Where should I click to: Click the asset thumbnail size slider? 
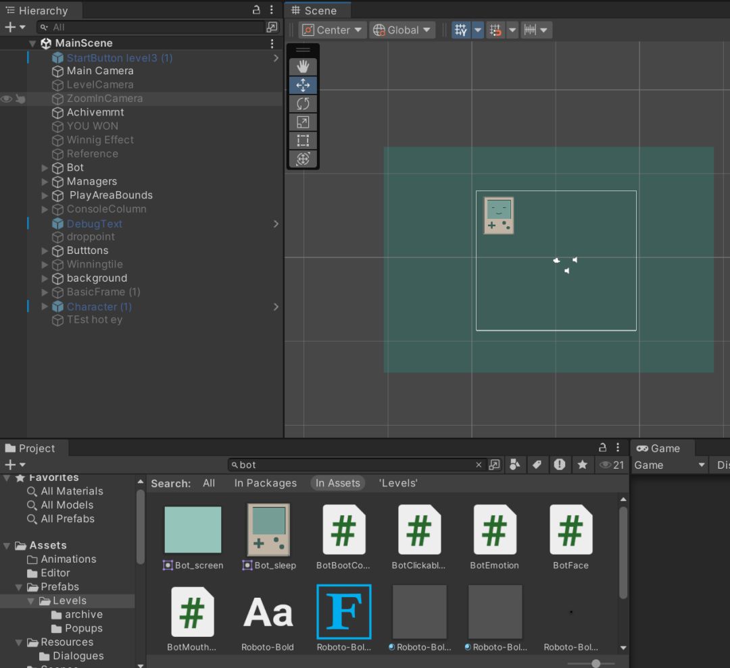point(595,663)
